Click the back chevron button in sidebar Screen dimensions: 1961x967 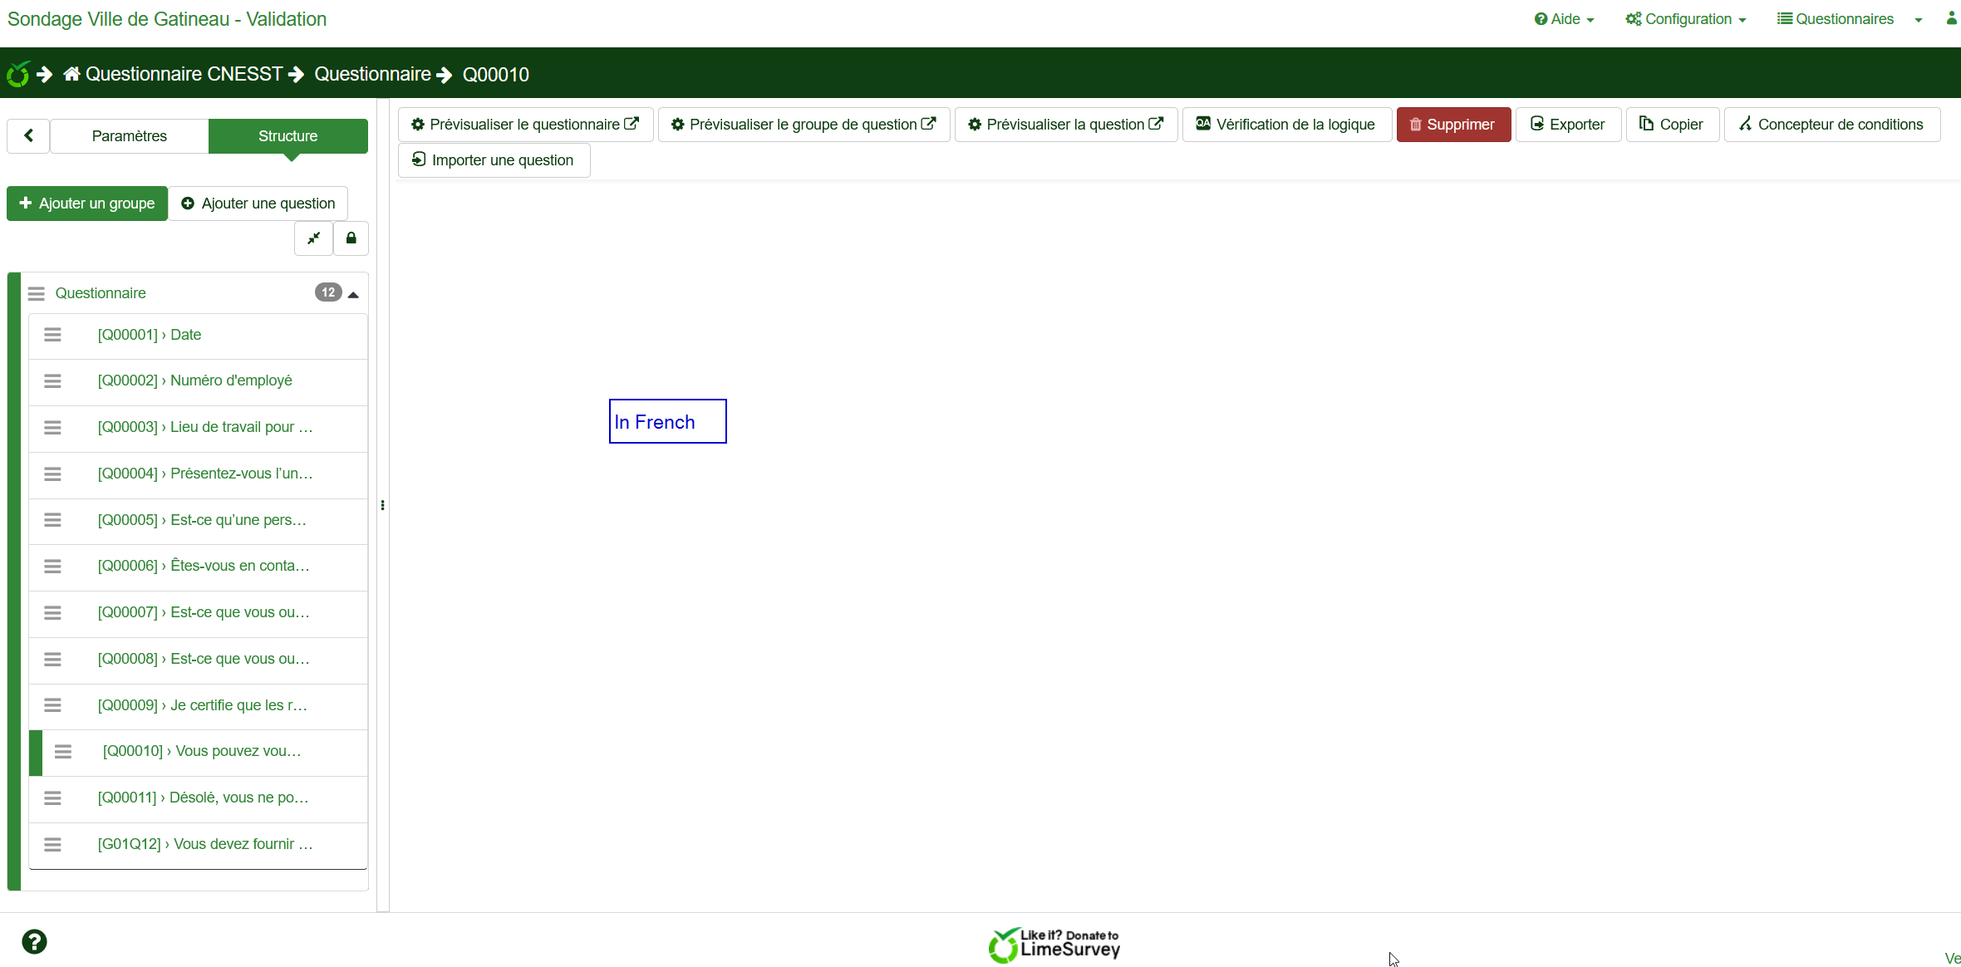pyautogui.click(x=28, y=135)
